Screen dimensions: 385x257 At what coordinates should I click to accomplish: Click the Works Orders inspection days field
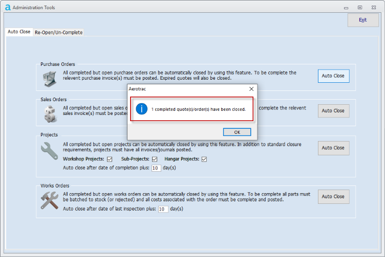[x=163, y=209]
